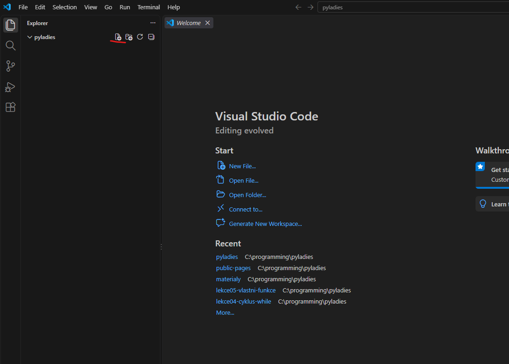This screenshot has width=509, height=364.
Task: Click the New File... link
Action: (x=242, y=166)
